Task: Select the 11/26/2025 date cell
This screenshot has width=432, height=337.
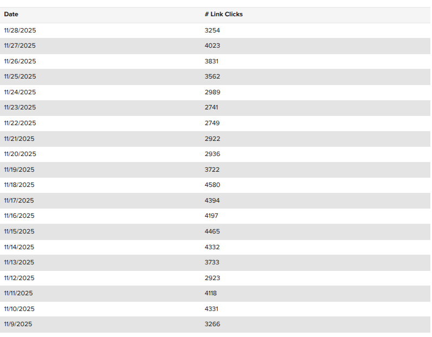Action: click(x=20, y=61)
